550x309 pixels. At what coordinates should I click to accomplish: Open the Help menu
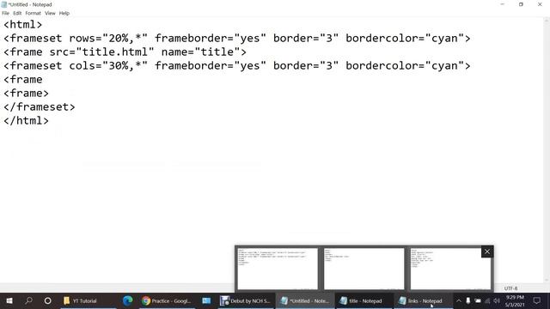click(64, 13)
